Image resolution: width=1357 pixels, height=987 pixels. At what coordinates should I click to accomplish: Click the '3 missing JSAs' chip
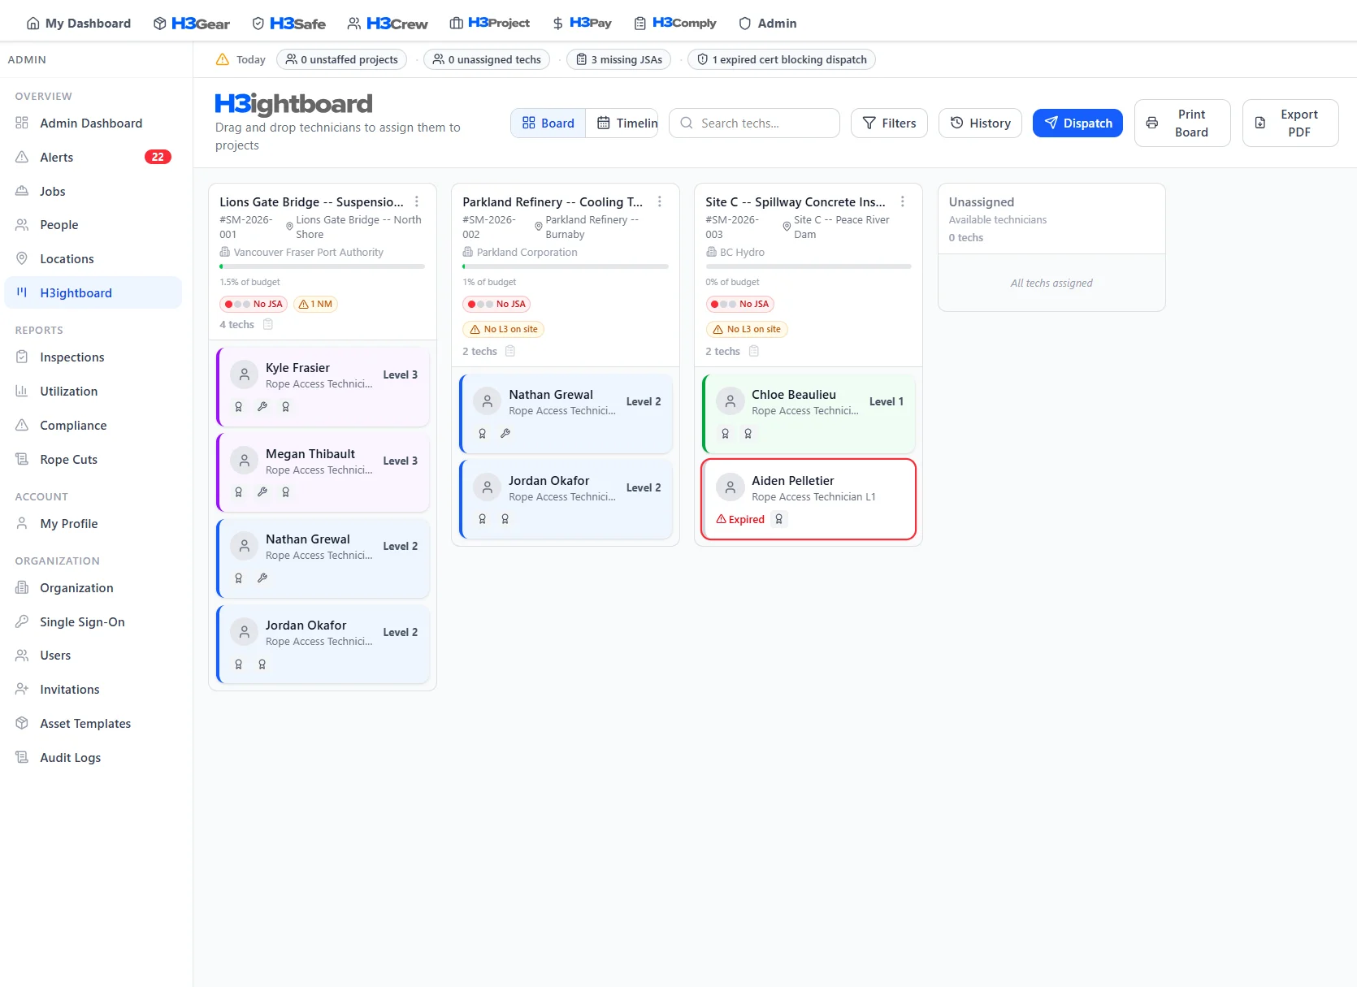[619, 59]
